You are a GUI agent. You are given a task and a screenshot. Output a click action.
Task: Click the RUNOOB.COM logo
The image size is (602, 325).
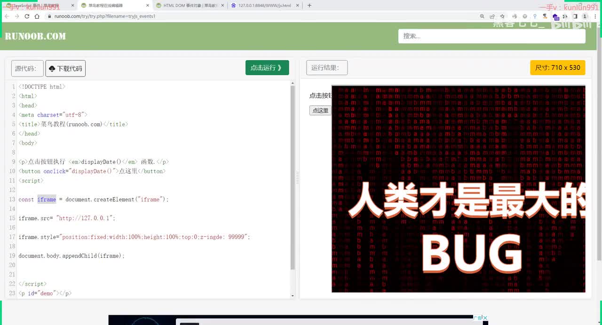pos(35,36)
